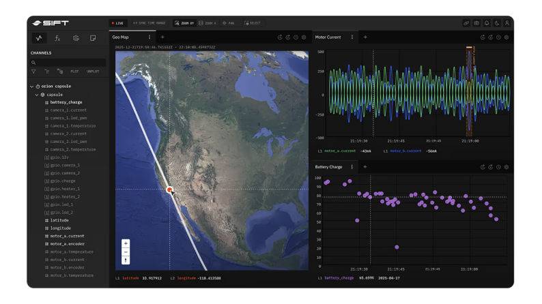Toggle dark mode moon icon
The width and height of the screenshot is (542, 304).
[x=497, y=23]
